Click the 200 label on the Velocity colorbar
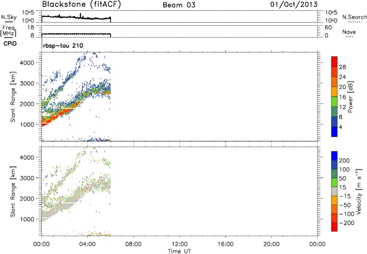The width and height of the screenshot is (367, 254). click(345, 160)
